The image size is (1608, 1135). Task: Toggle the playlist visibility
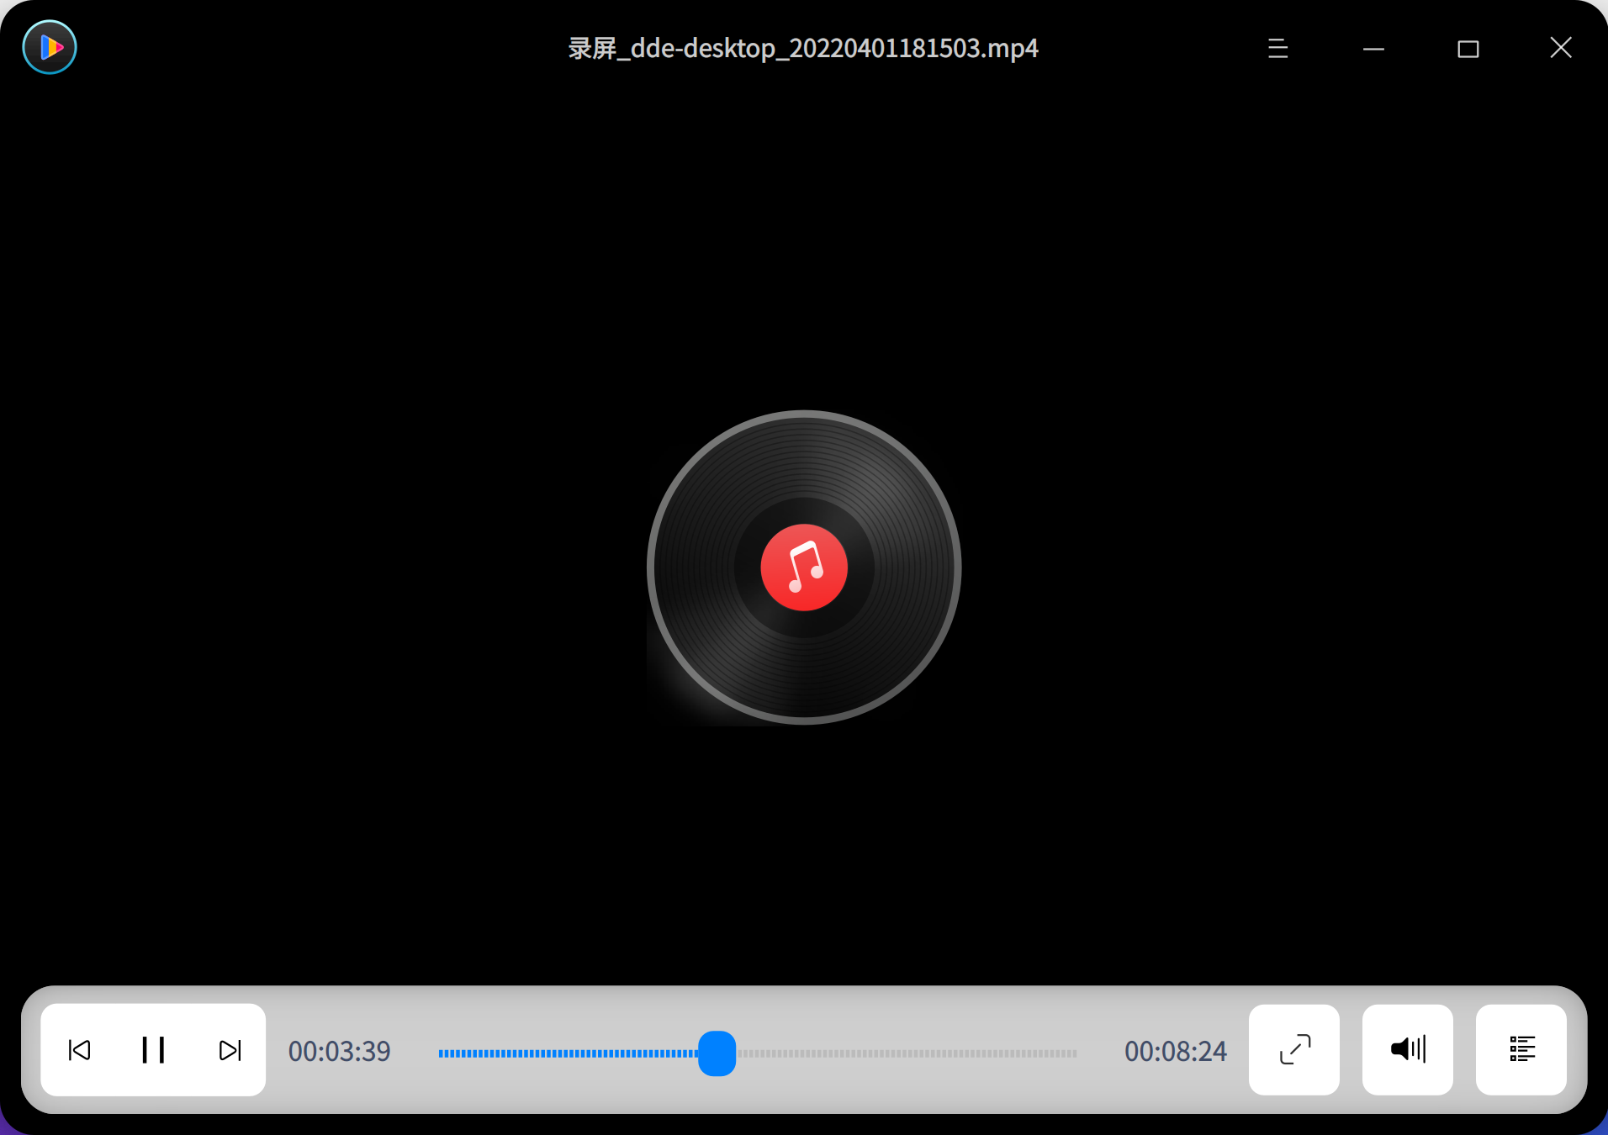1523,1049
